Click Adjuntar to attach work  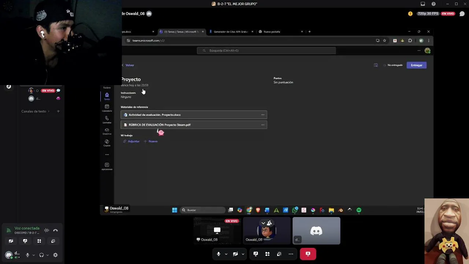pos(131,141)
